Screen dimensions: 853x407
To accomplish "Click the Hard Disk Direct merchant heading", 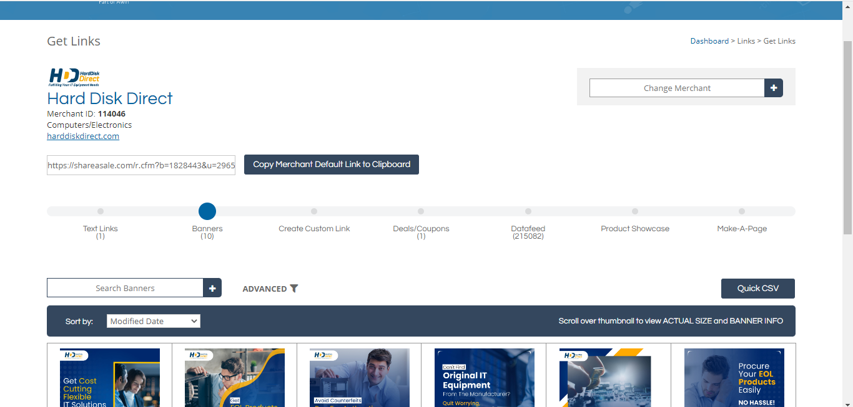I will 110,98.
